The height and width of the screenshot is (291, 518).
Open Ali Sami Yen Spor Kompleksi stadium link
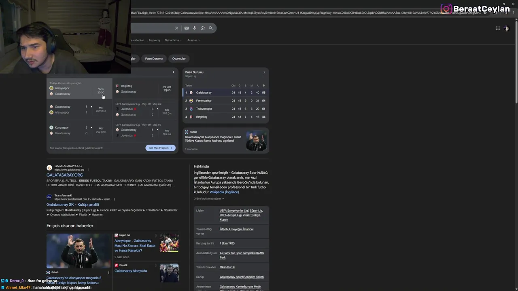[x=242, y=255]
